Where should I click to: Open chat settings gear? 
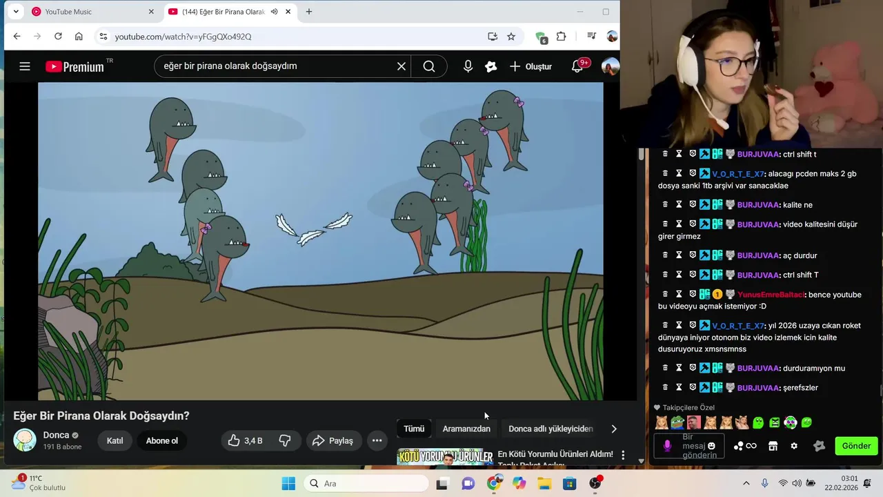(x=794, y=446)
